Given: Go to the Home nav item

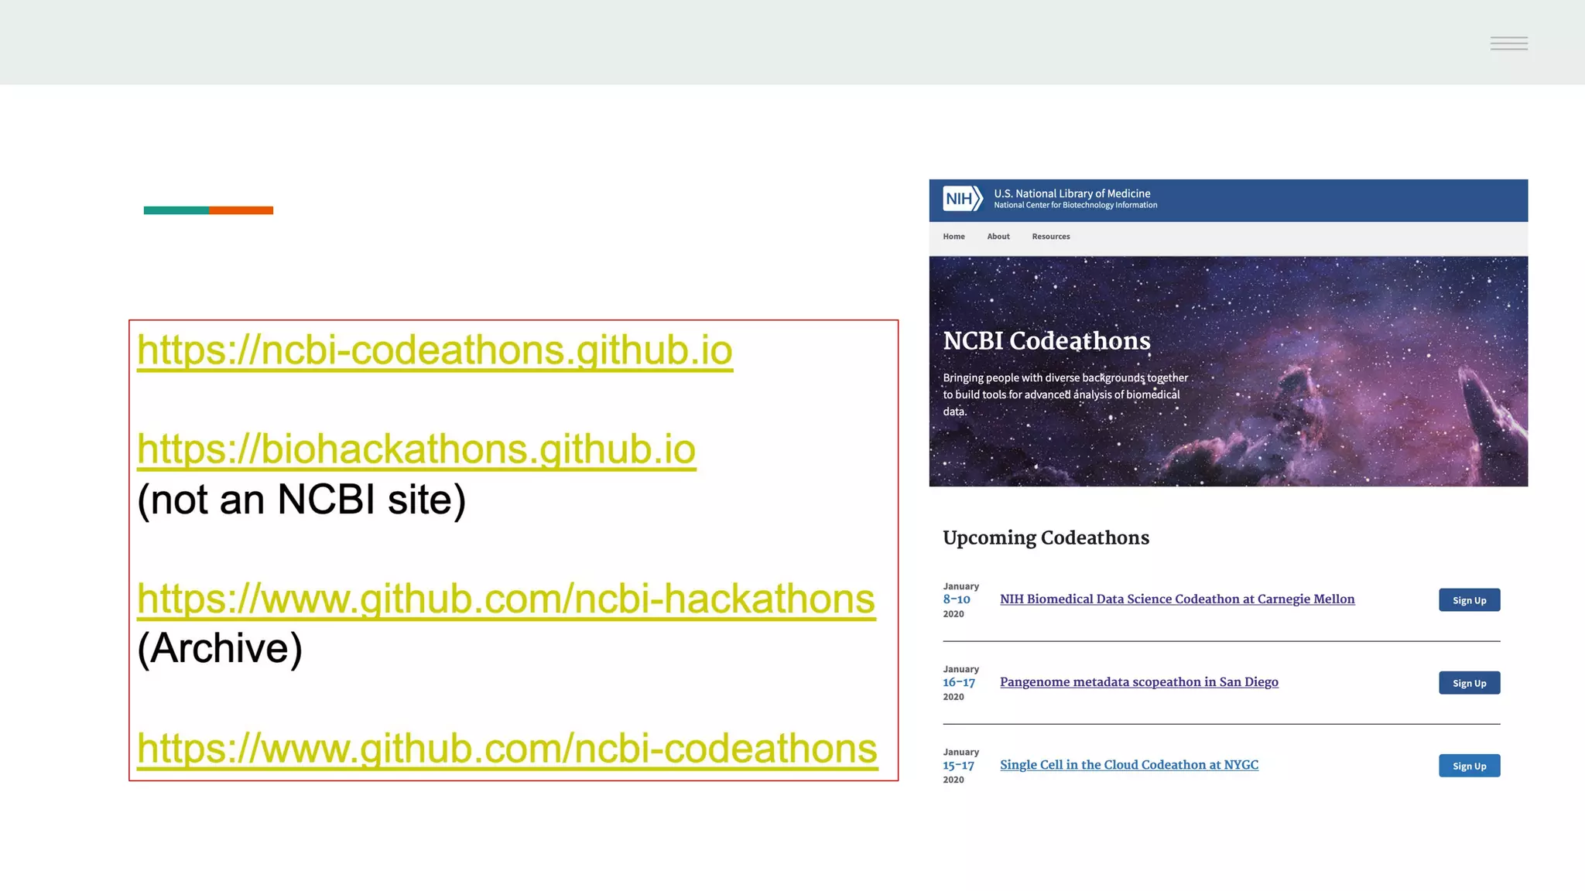Looking at the screenshot, I should point(953,237).
